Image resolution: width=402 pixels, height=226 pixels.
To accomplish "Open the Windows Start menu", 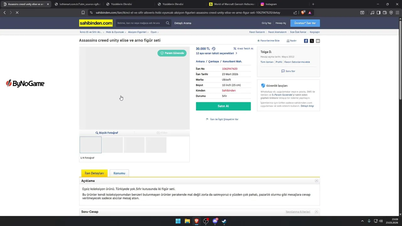I will coord(178,221).
